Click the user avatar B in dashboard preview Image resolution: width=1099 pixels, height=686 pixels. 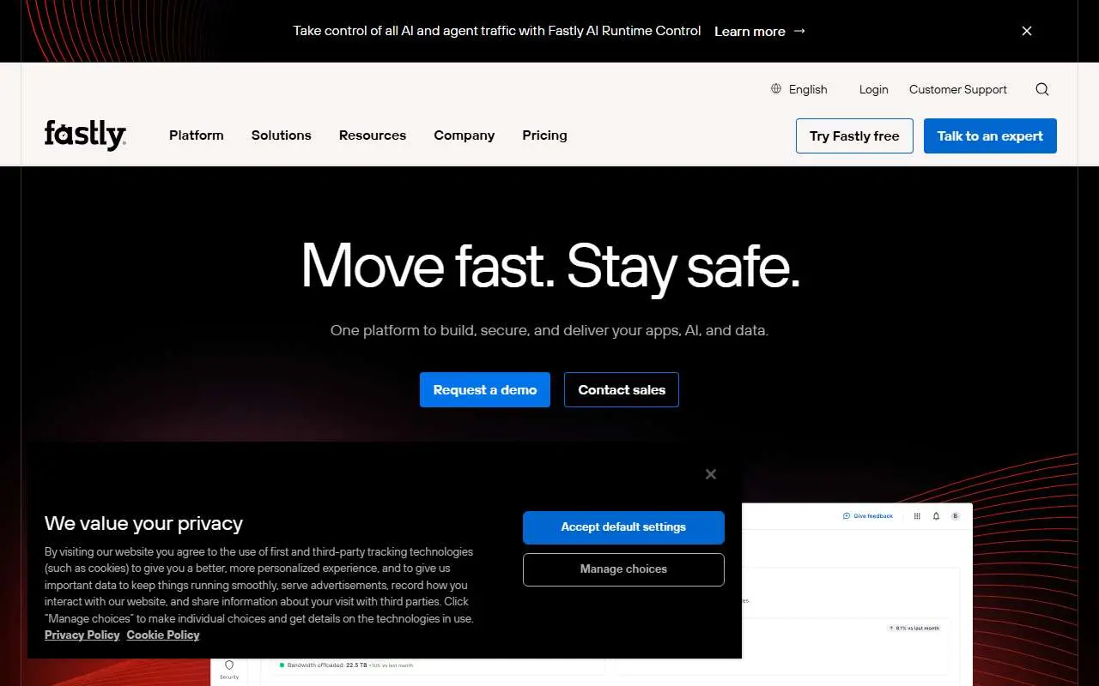tap(955, 516)
